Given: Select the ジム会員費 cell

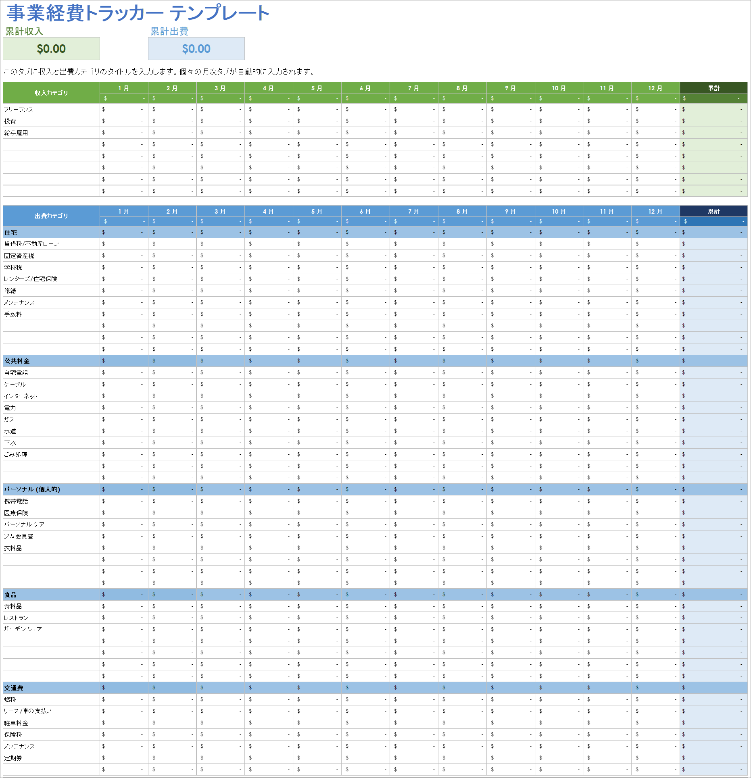Looking at the screenshot, I should tap(51, 536).
